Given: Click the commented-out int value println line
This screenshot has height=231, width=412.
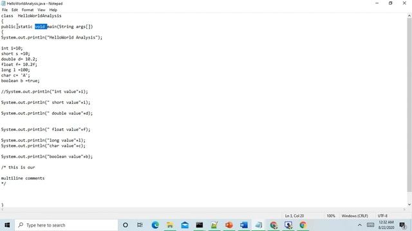Looking at the screenshot, I should (44, 92).
